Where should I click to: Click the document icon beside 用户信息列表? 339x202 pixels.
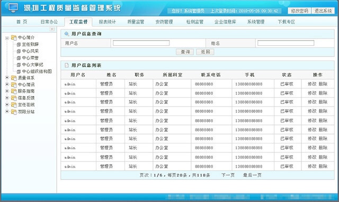click(67, 65)
